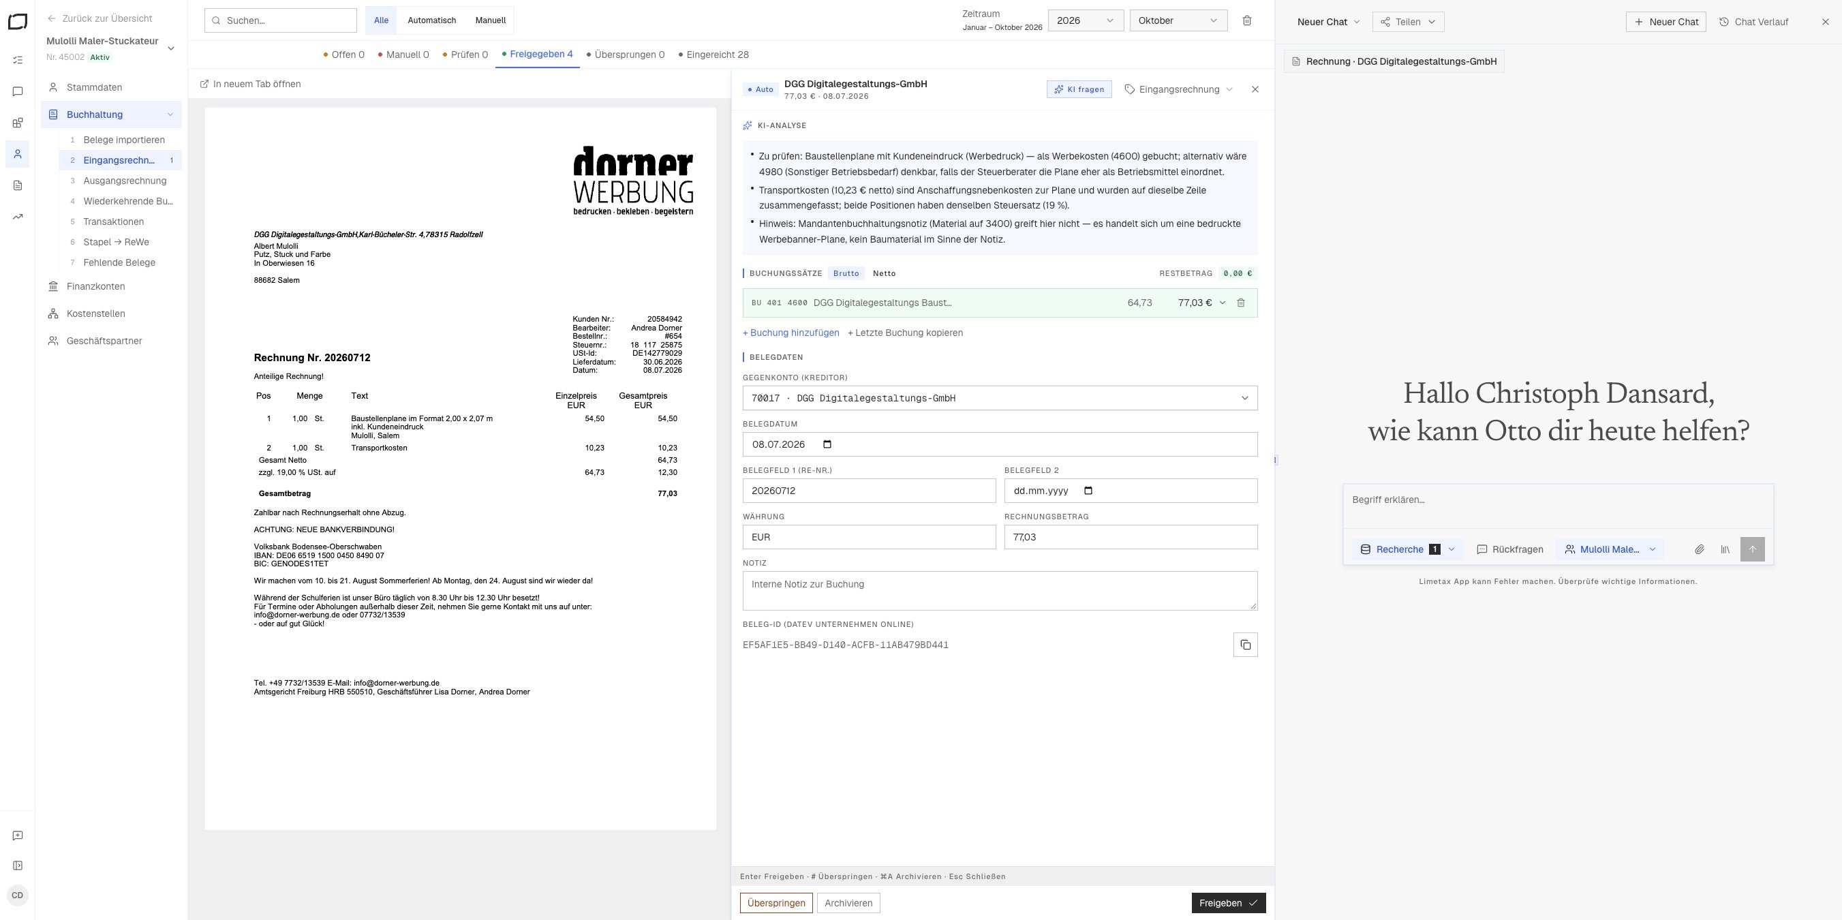Toggle the sidebar panel icon at bottom left
This screenshot has width=1842, height=920.
pyautogui.click(x=18, y=865)
